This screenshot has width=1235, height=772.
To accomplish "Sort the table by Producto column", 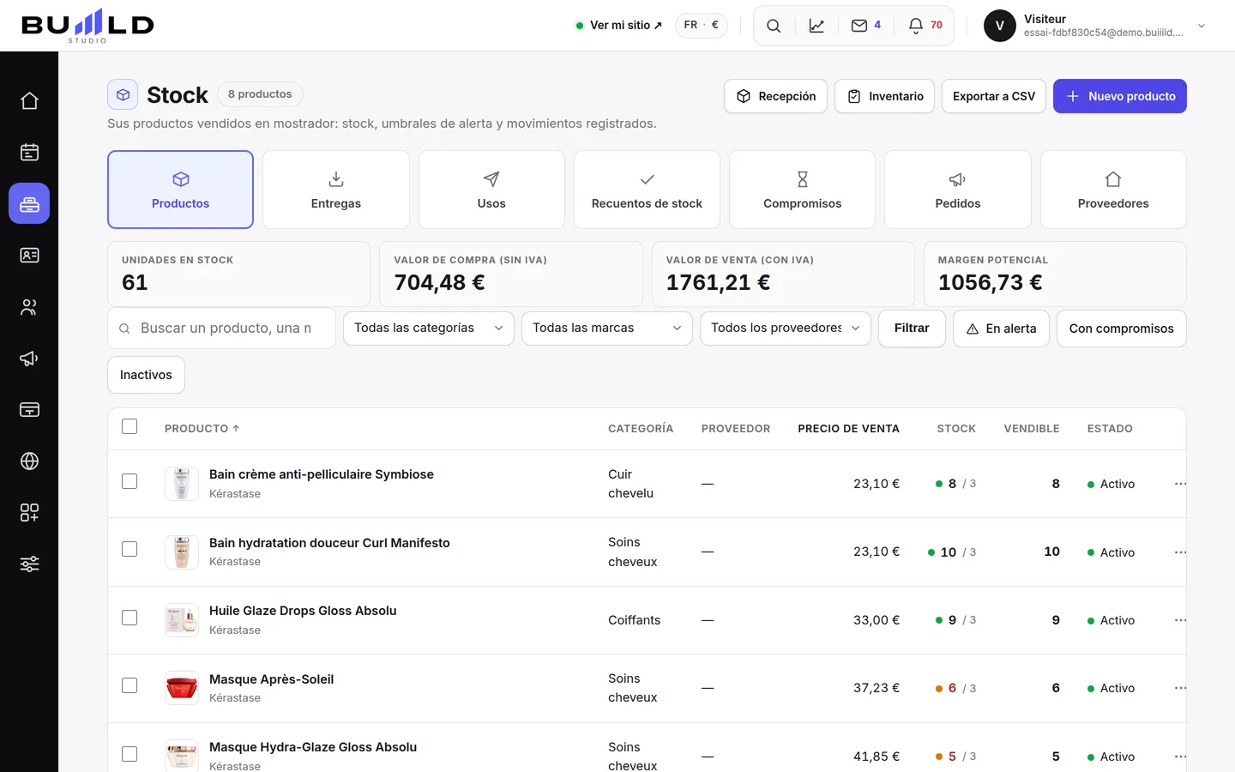I will coord(202,429).
